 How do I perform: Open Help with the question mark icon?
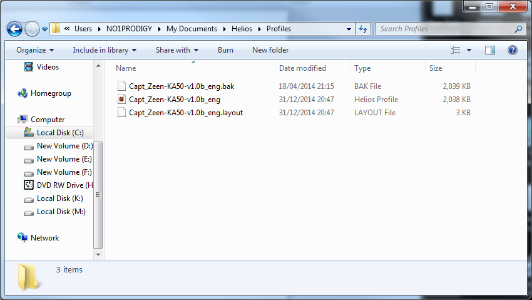(x=513, y=50)
